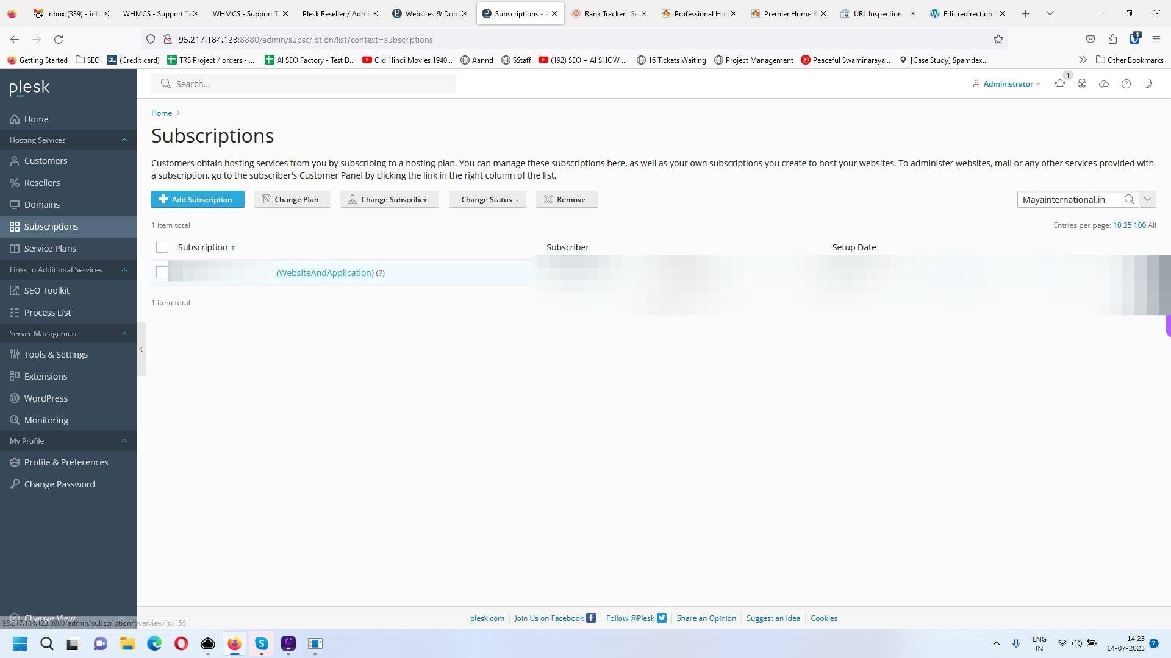
Task: Open WordPress in sidebar
Action: [68, 398]
